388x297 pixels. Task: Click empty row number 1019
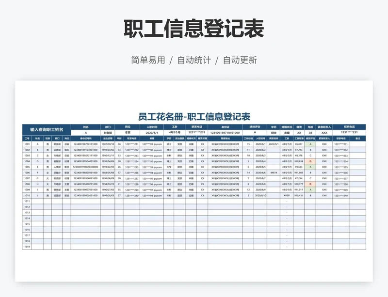[x=27, y=247]
